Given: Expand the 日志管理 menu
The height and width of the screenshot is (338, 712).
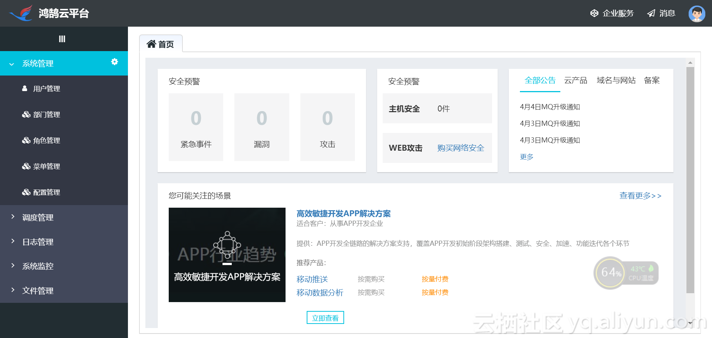Looking at the screenshot, I should tap(64, 242).
